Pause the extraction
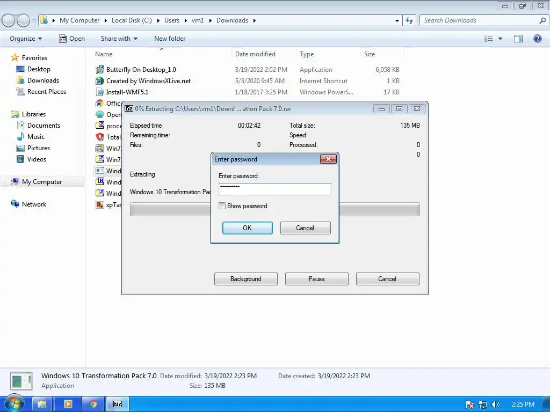550x412 pixels. click(317, 279)
